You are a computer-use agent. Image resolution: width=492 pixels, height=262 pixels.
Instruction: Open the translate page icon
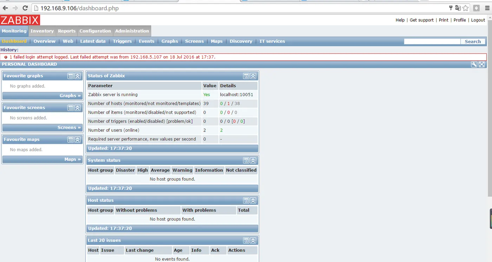[458, 8]
